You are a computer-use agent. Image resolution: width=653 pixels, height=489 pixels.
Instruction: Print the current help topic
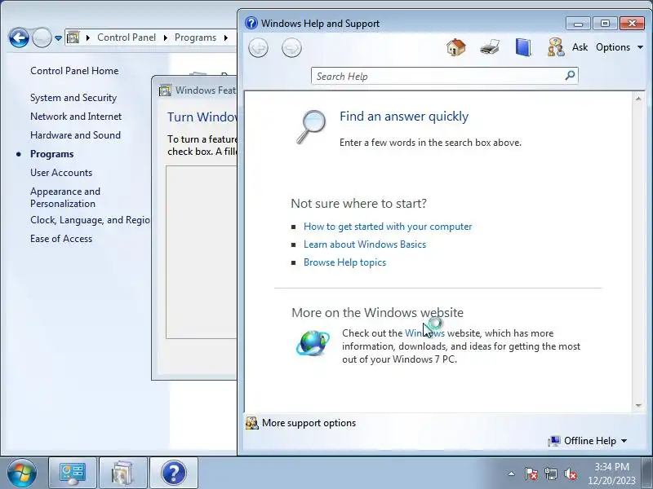click(489, 47)
